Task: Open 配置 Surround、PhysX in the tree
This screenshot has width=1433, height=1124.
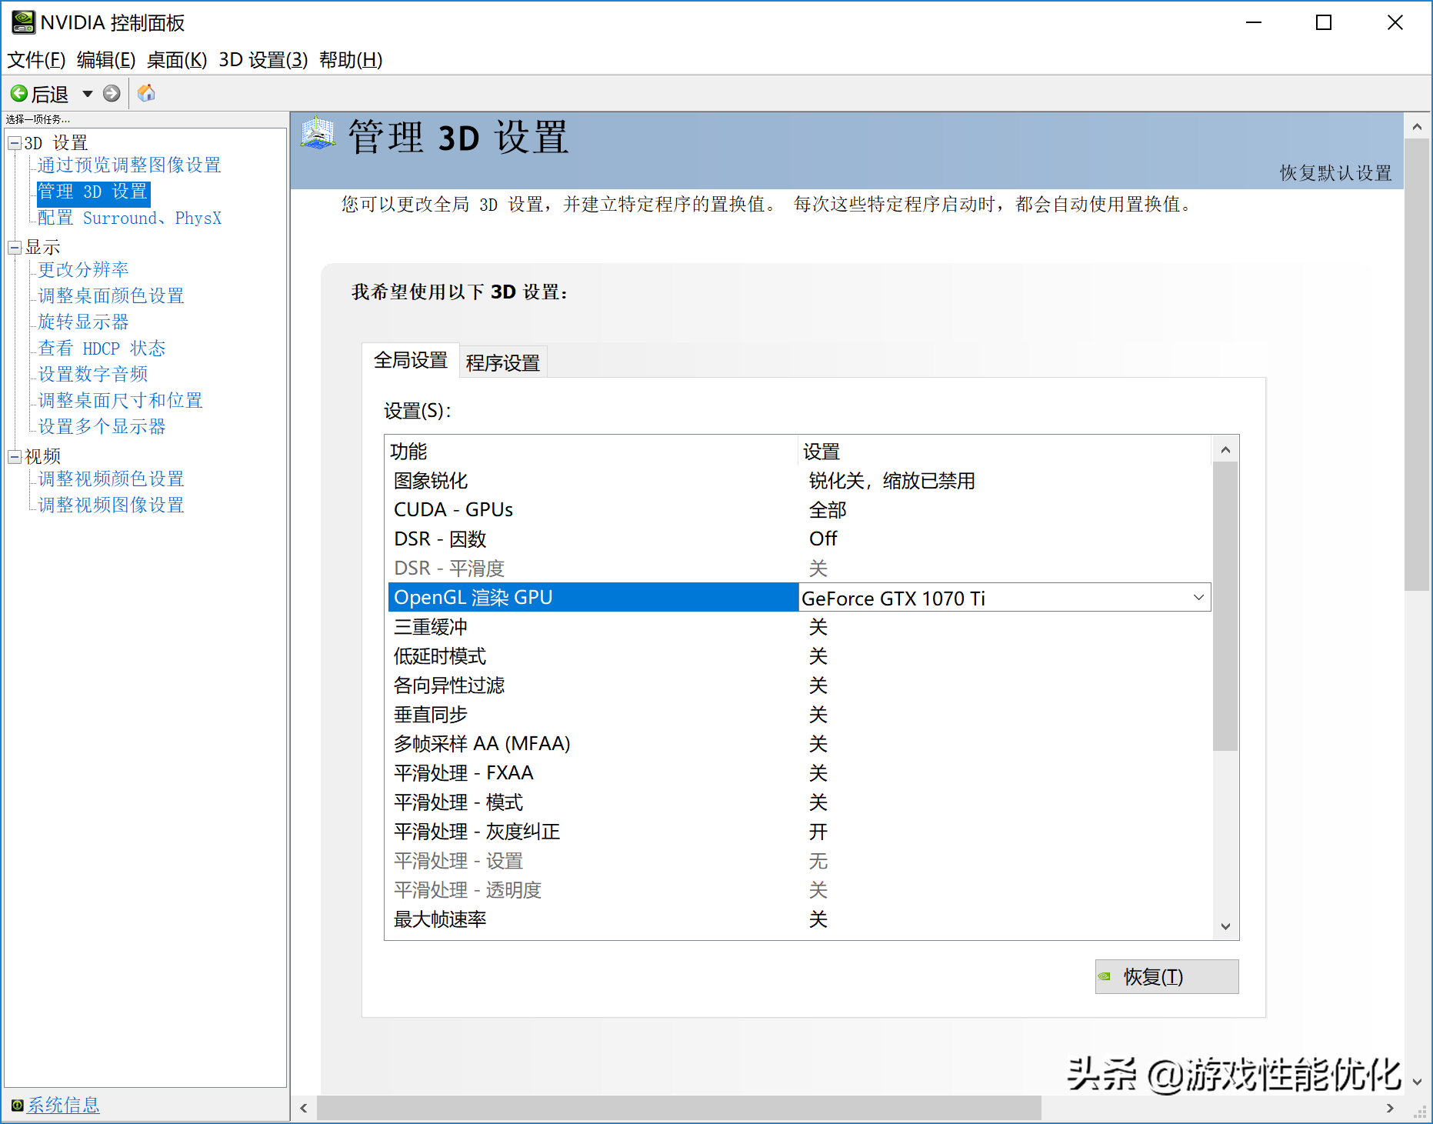Action: click(129, 218)
